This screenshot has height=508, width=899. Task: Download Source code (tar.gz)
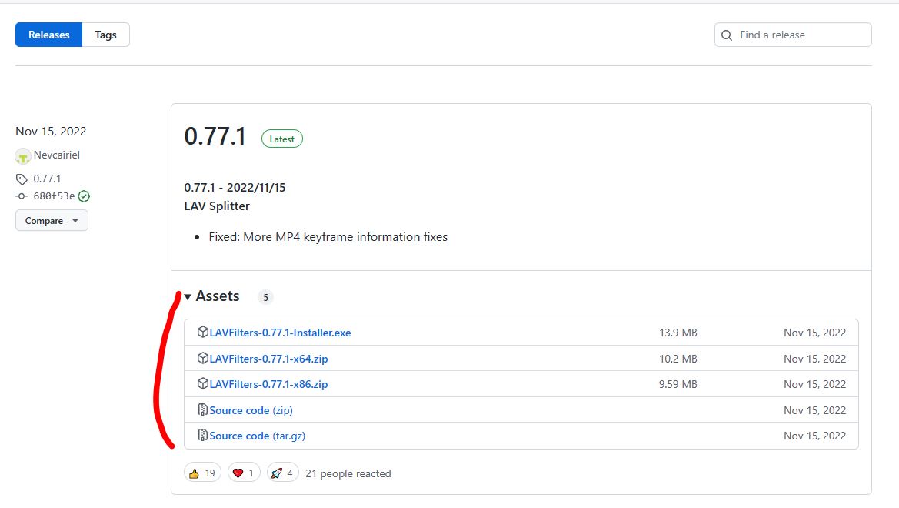pos(258,436)
